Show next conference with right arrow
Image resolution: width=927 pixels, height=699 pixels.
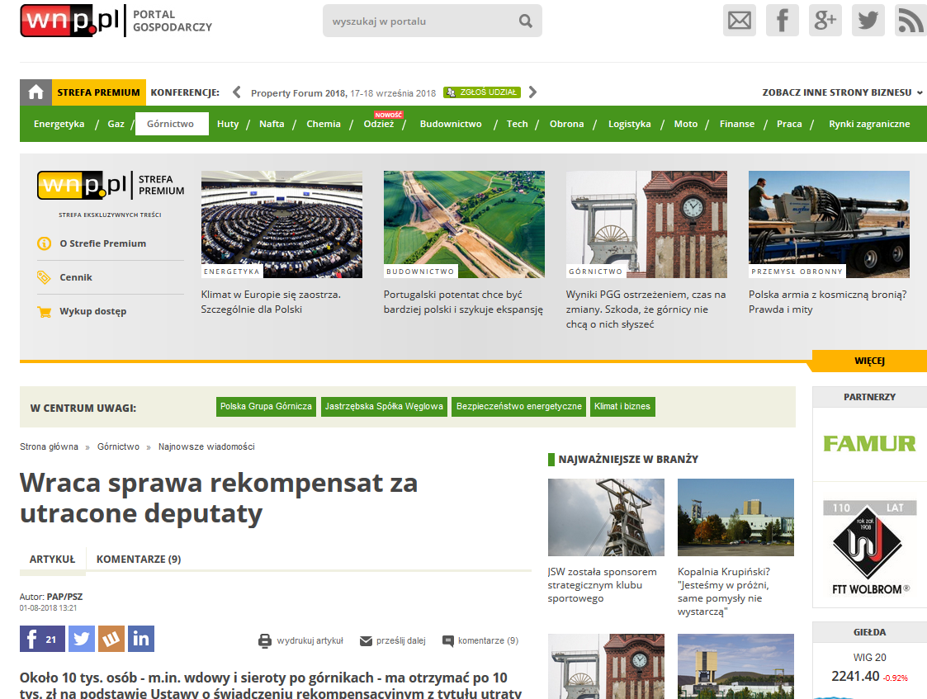(x=532, y=92)
